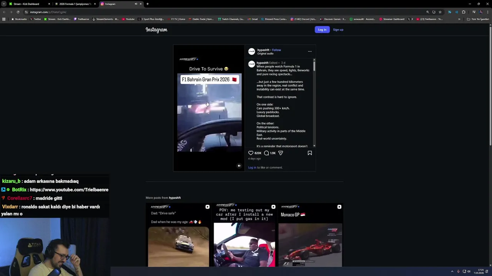Open hypeshft link in More posts heading
Viewport: 492px width, 276px height.
(x=175, y=198)
